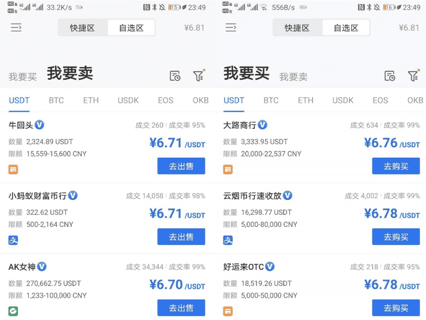Tap Bluetooth icon in right status bar
The height and width of the screenshot is (320, 426).
click(x=369, y=8)
